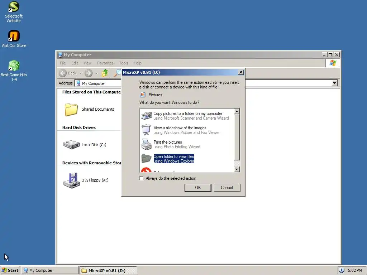The image size is (367, 275).
Task: Select the 3½ Floppy (A:) drive icon
Action: point(72,180)
